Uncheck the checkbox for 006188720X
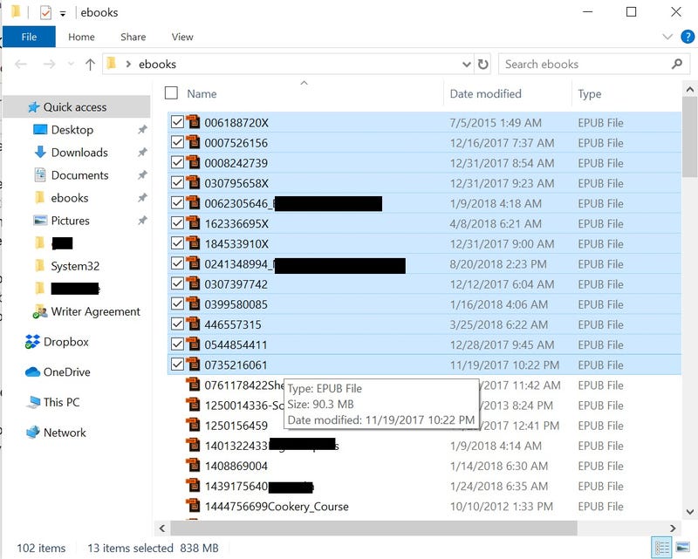Image resolution: width=698 pixels, height=559 pixels. click(x=177, y=122)
